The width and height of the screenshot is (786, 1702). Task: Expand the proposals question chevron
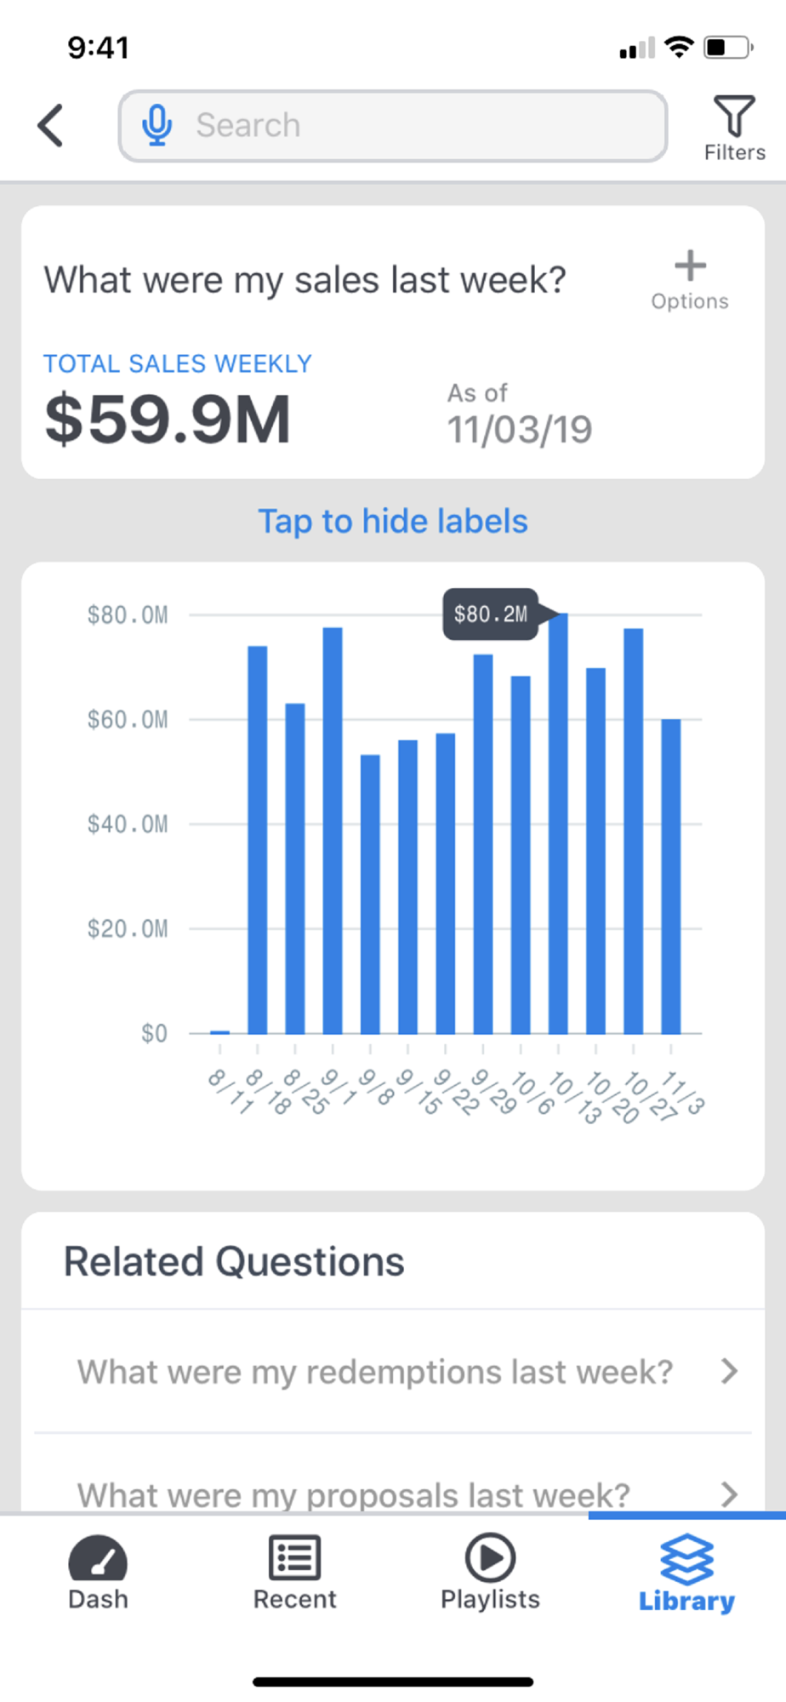(x=729, y=1494)
